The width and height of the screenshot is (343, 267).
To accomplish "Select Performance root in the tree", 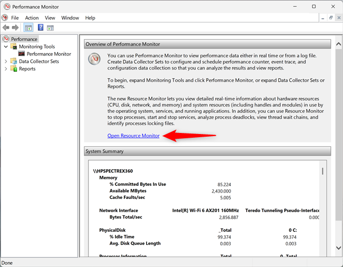I will point(24,39).
